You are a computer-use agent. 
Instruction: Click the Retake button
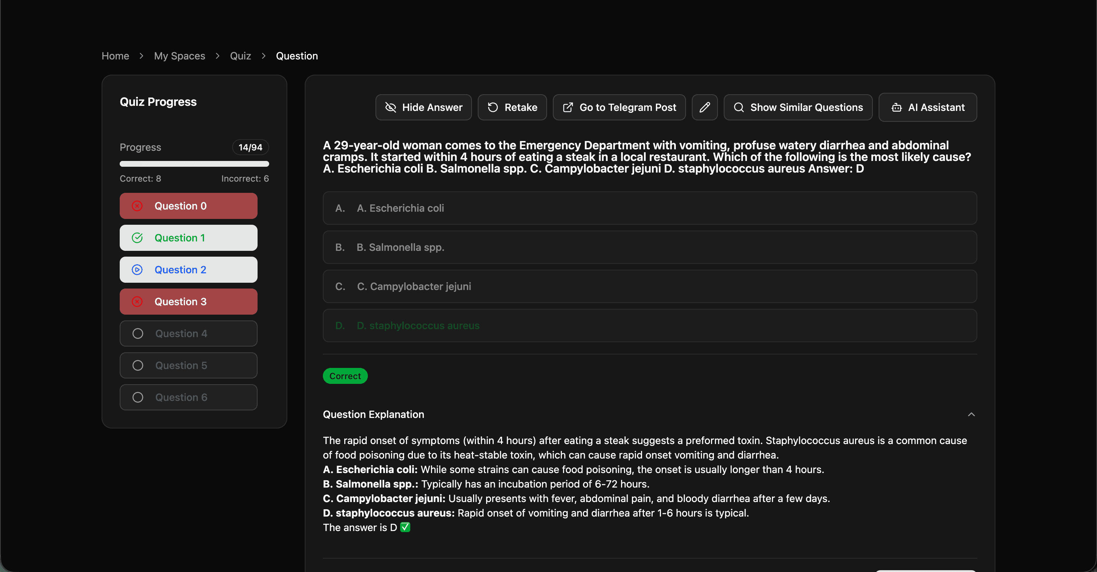(512, 107)
